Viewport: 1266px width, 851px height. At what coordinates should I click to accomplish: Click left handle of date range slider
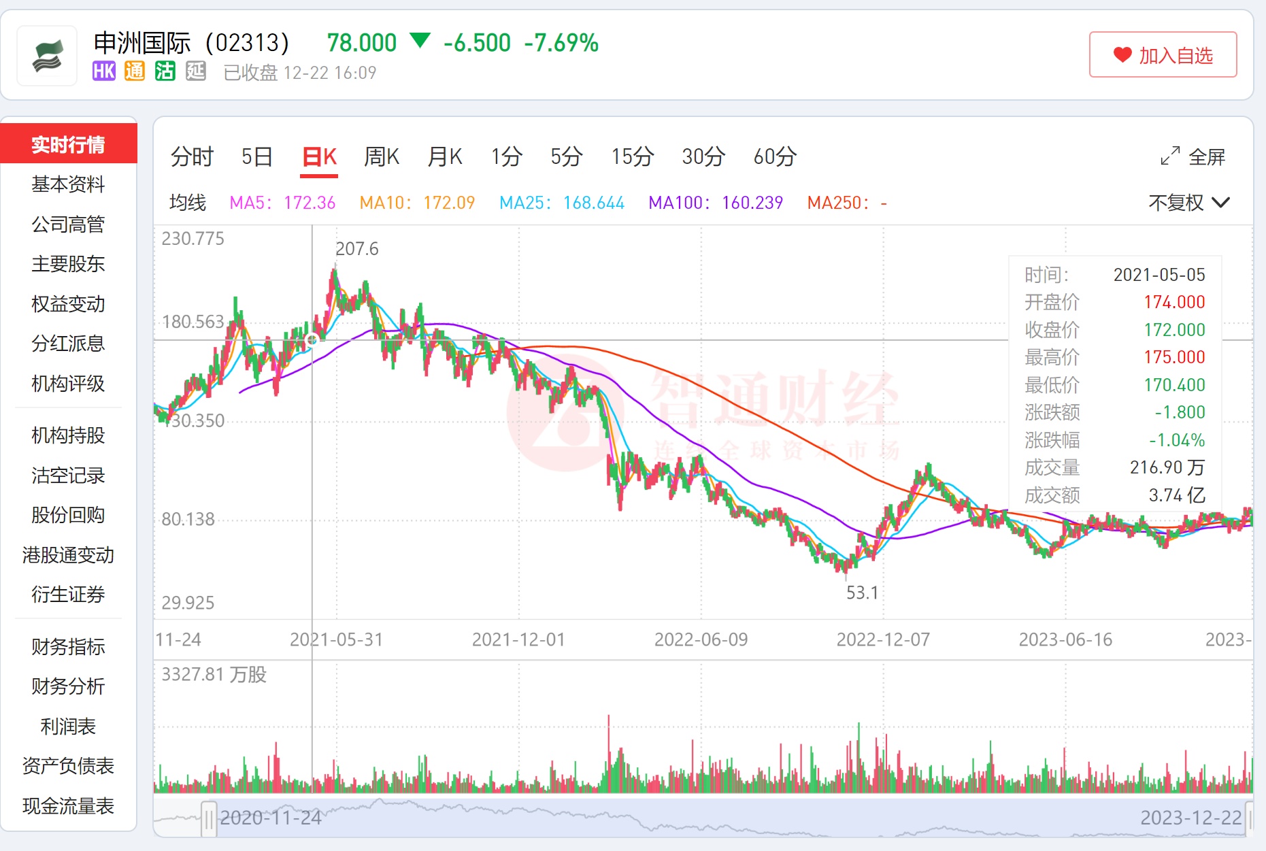pyautogui.click(x=209, y=818)
